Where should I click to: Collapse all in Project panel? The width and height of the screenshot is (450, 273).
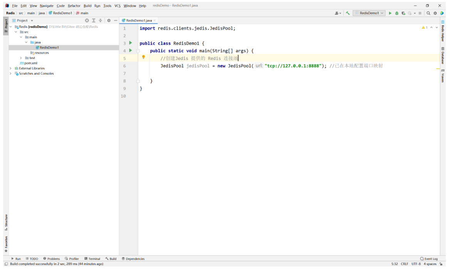click(101, 20)
